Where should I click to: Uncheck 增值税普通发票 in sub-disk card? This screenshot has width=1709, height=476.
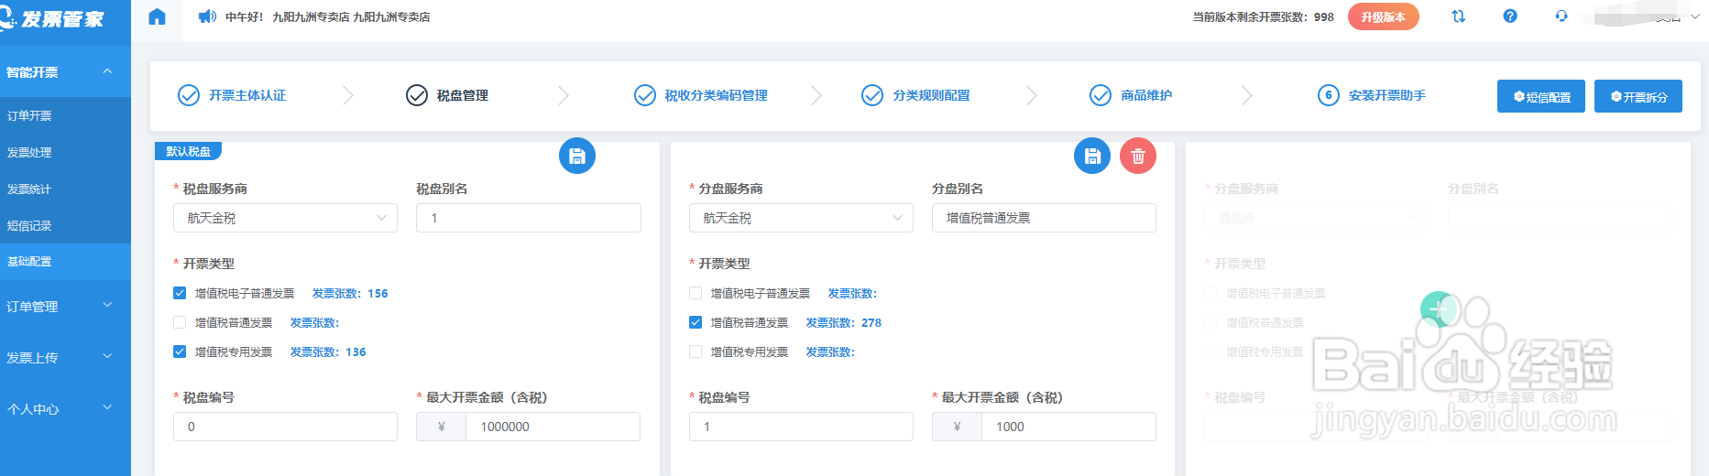[x=696, y=322]
